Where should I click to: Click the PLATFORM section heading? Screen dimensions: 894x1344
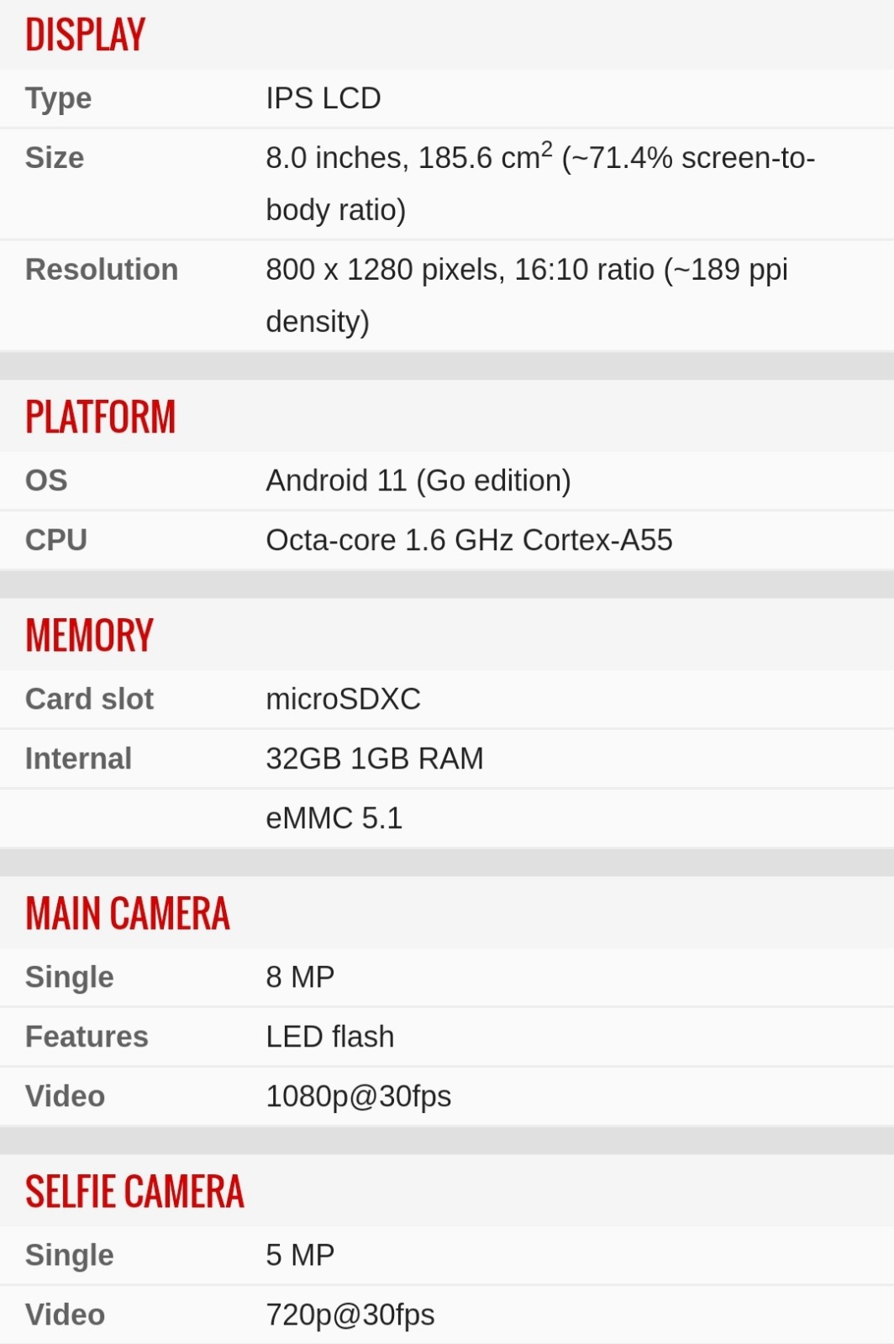101,417
